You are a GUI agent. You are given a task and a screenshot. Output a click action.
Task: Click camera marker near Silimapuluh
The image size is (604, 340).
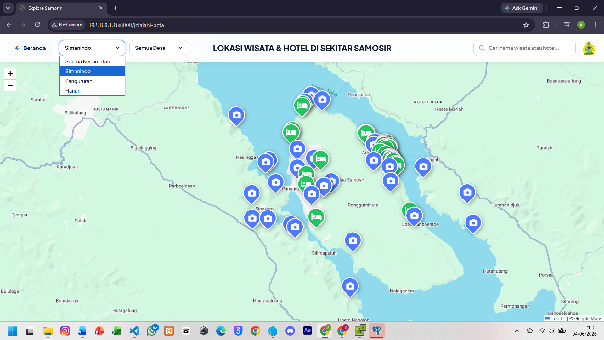[x=353, y=241]
